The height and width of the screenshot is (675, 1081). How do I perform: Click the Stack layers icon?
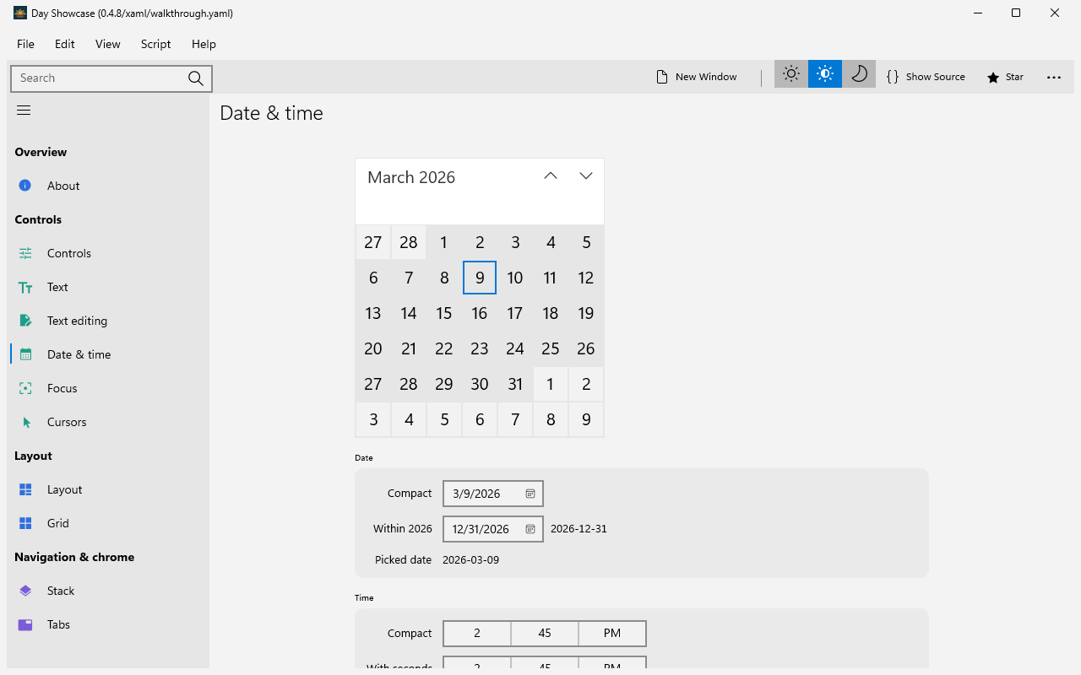(x=25, y=591)
